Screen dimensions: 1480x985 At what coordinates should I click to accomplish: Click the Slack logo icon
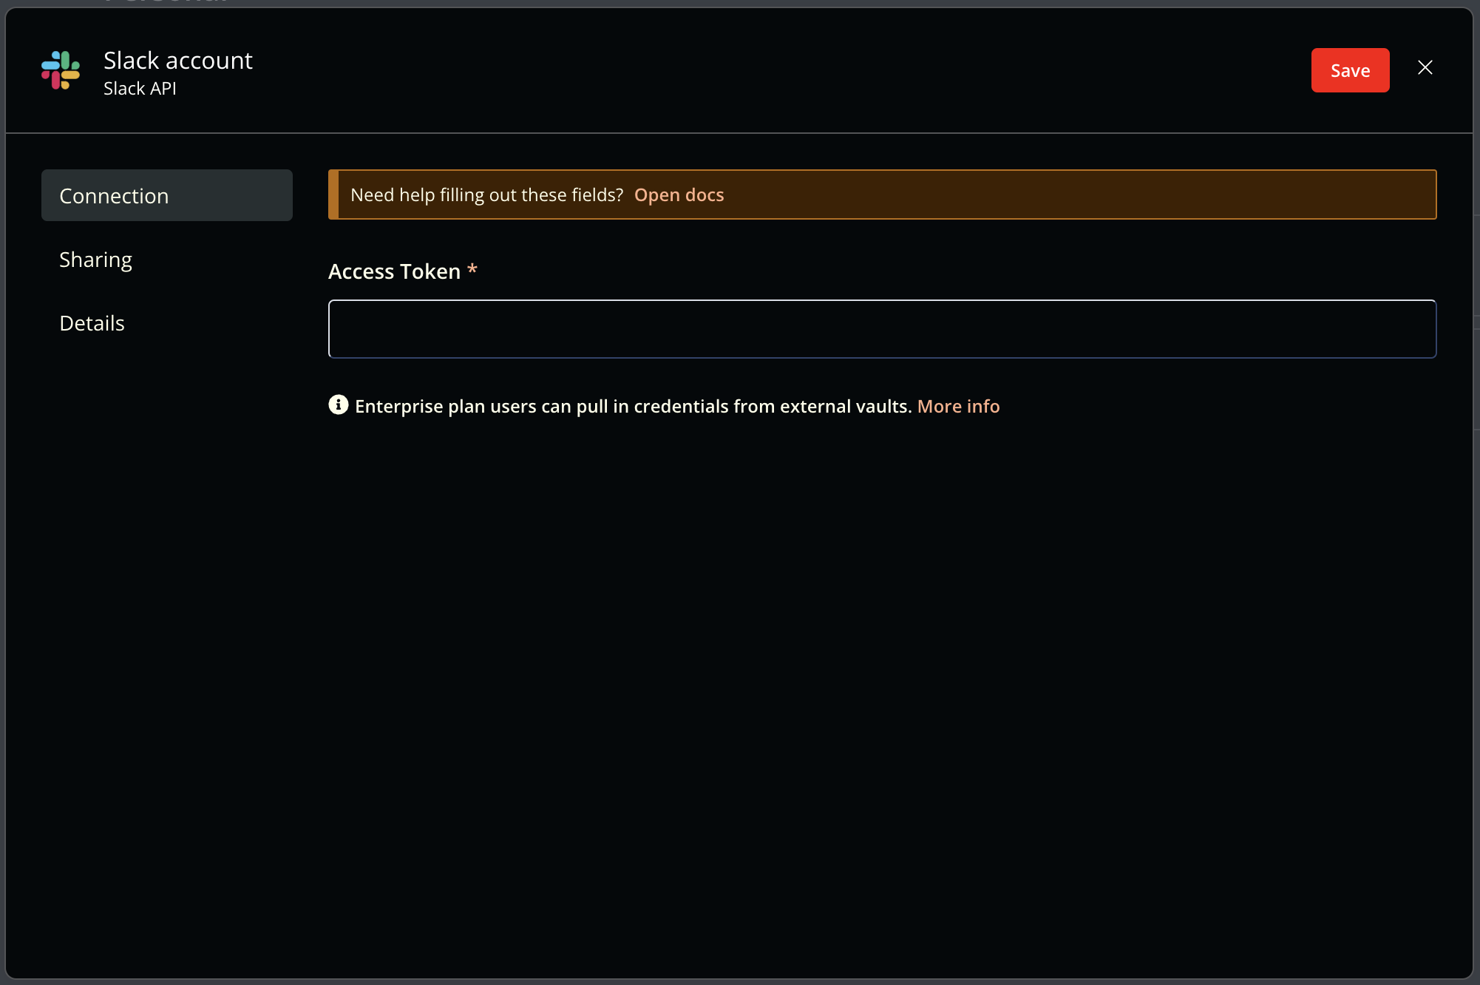click(61, 70)
